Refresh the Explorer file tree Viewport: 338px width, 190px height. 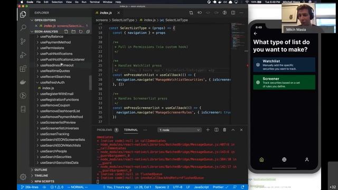pyautogui.click(x=81, y=32)
